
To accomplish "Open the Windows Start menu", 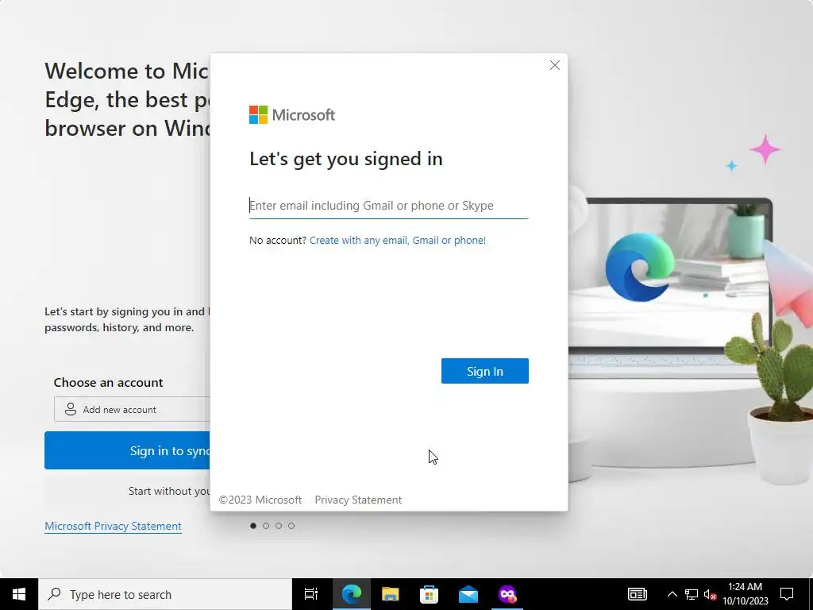I will 19,594.
